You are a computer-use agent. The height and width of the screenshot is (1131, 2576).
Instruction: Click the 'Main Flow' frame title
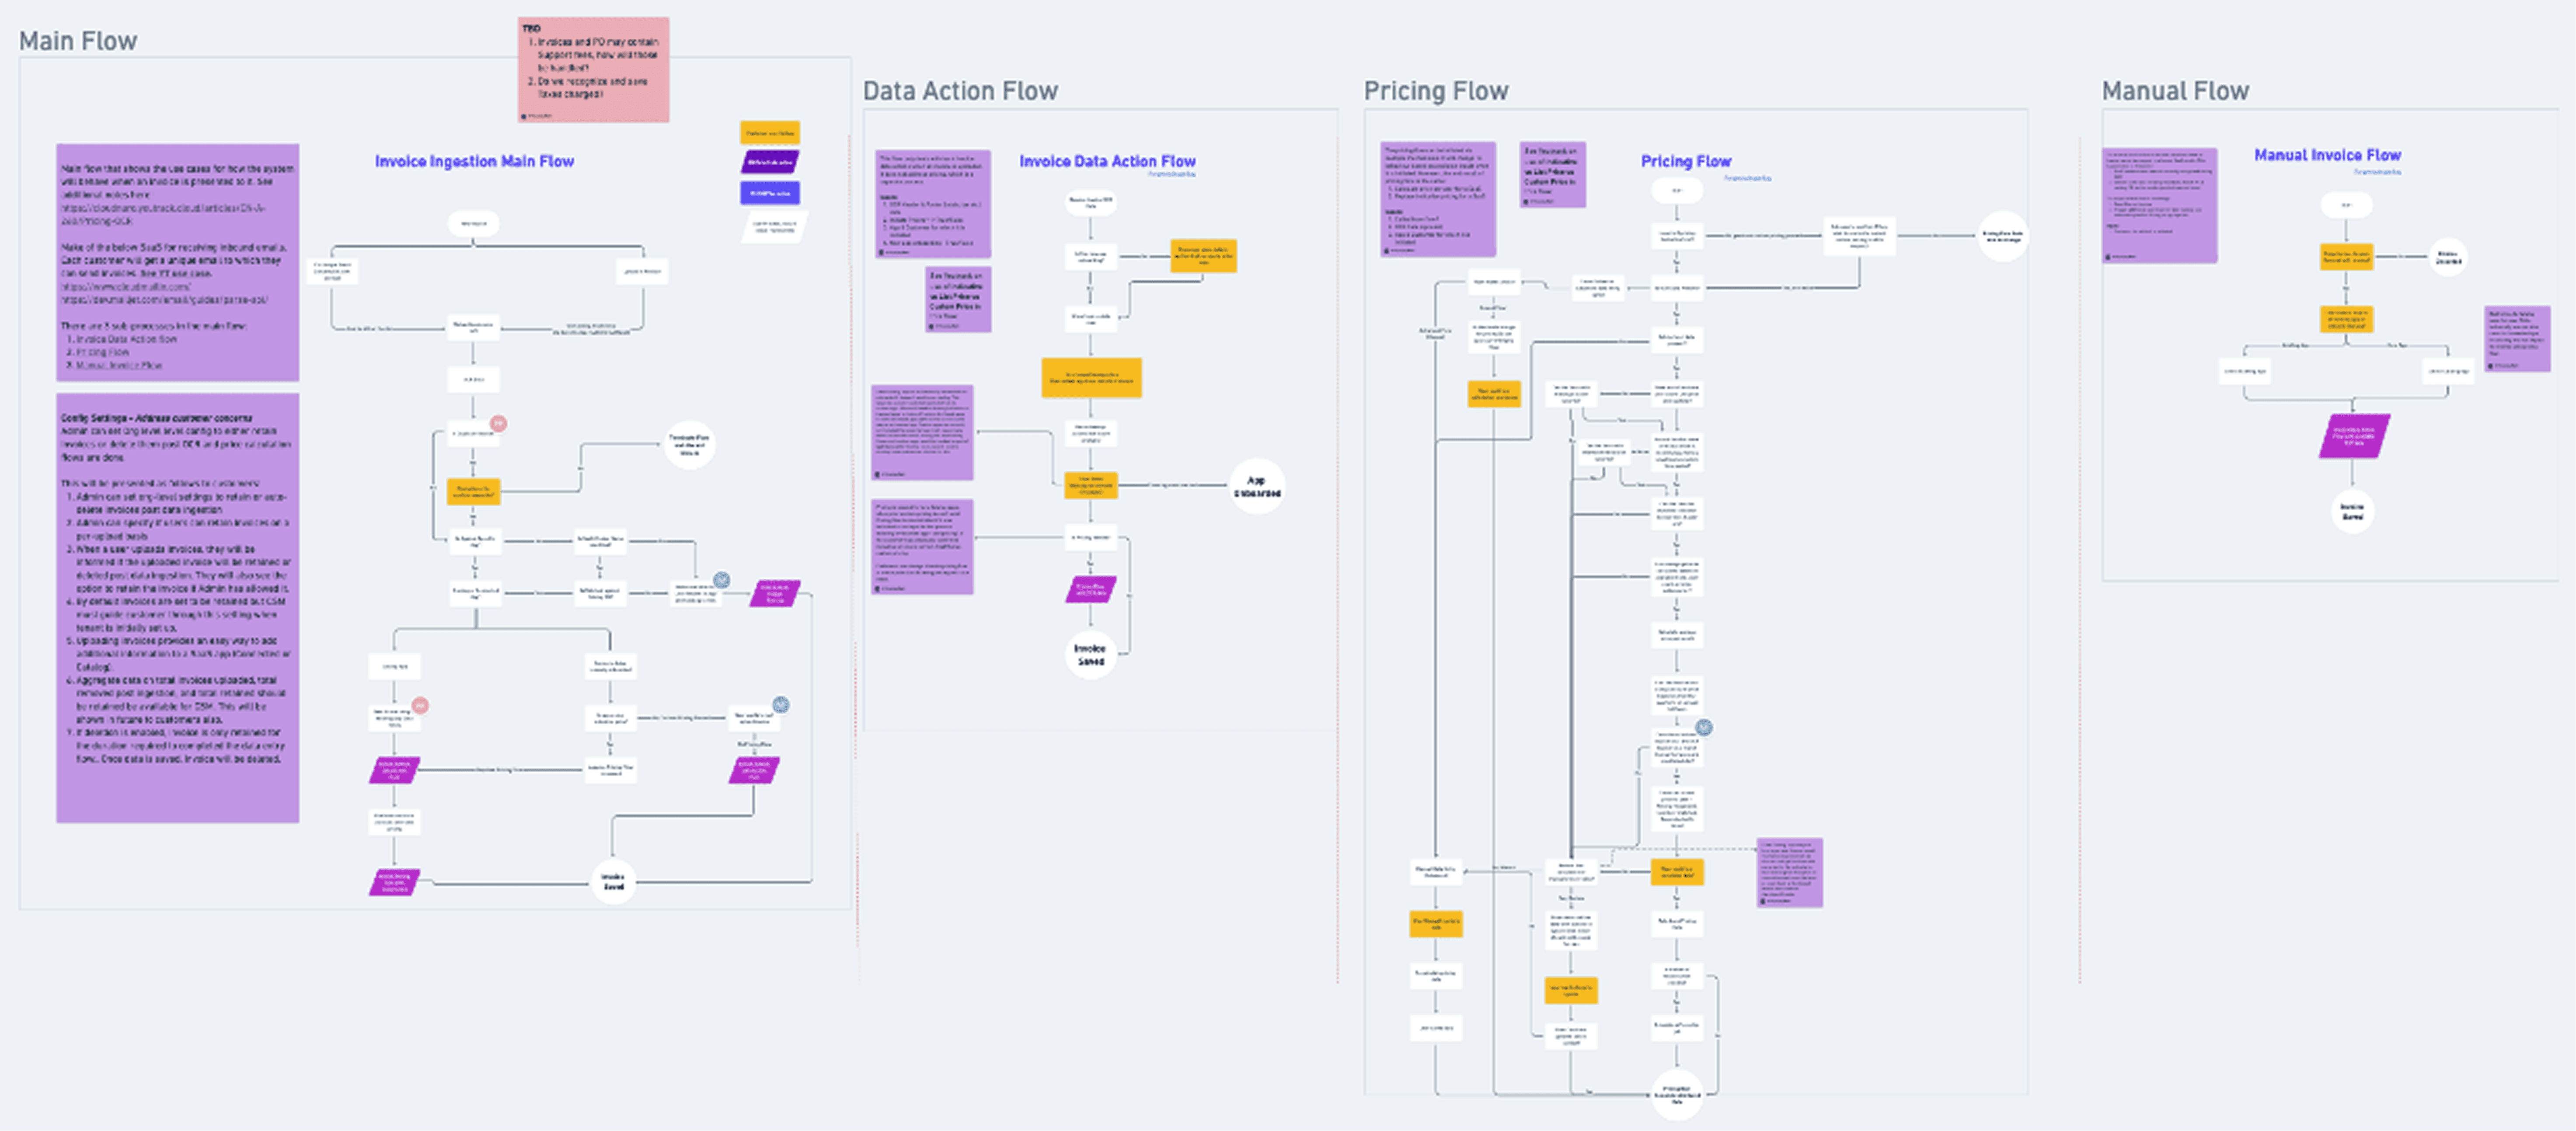78,41
